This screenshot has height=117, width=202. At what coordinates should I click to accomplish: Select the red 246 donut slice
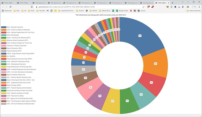tap(152, 82)
